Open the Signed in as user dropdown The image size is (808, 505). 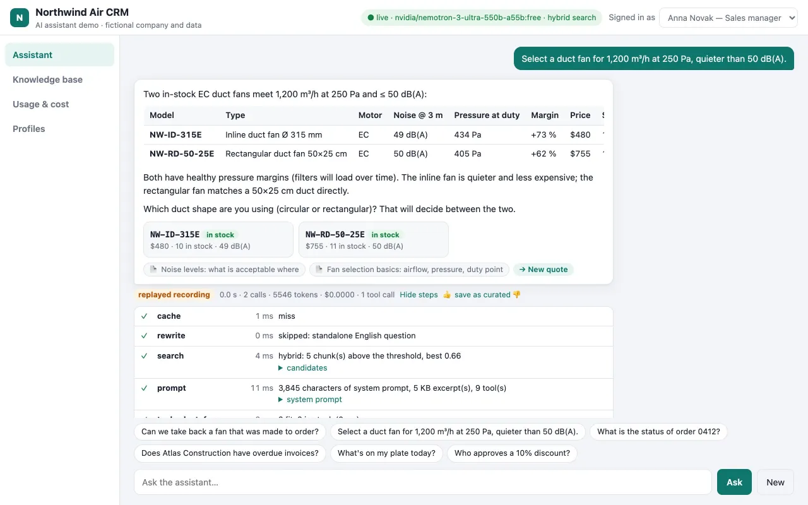[x=728, y=18]
